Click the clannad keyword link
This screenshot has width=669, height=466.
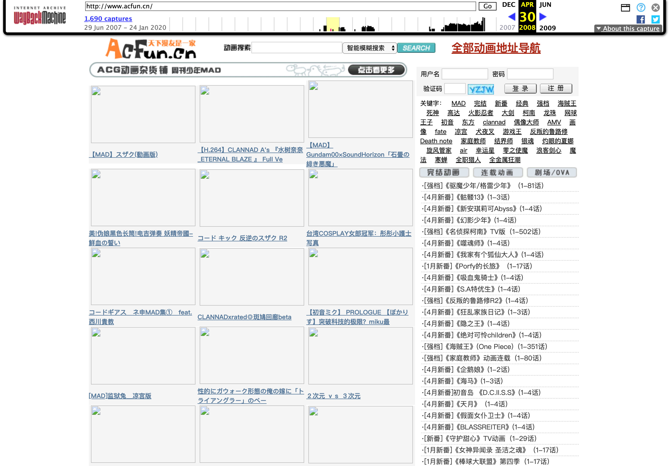pos(494,122)
